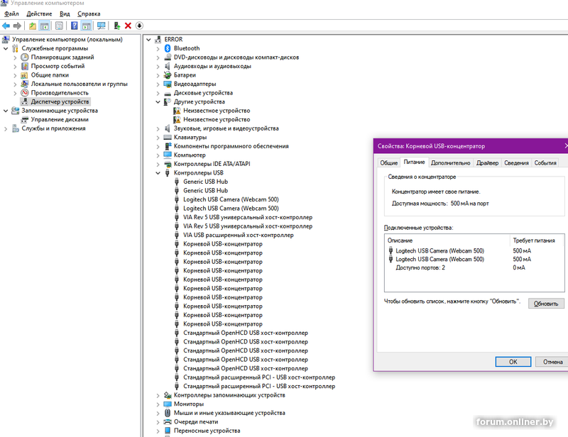This screenshot has height=437, width=568.
Task: Click the Bluetooth category icon
Action: click(x=168, y=48)
